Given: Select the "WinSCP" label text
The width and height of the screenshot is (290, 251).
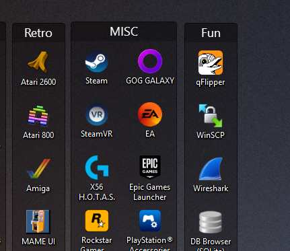Looking at the screenshot, I should tap(211, 135).
